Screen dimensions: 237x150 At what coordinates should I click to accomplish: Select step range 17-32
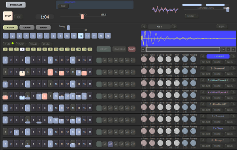point(21,44)
